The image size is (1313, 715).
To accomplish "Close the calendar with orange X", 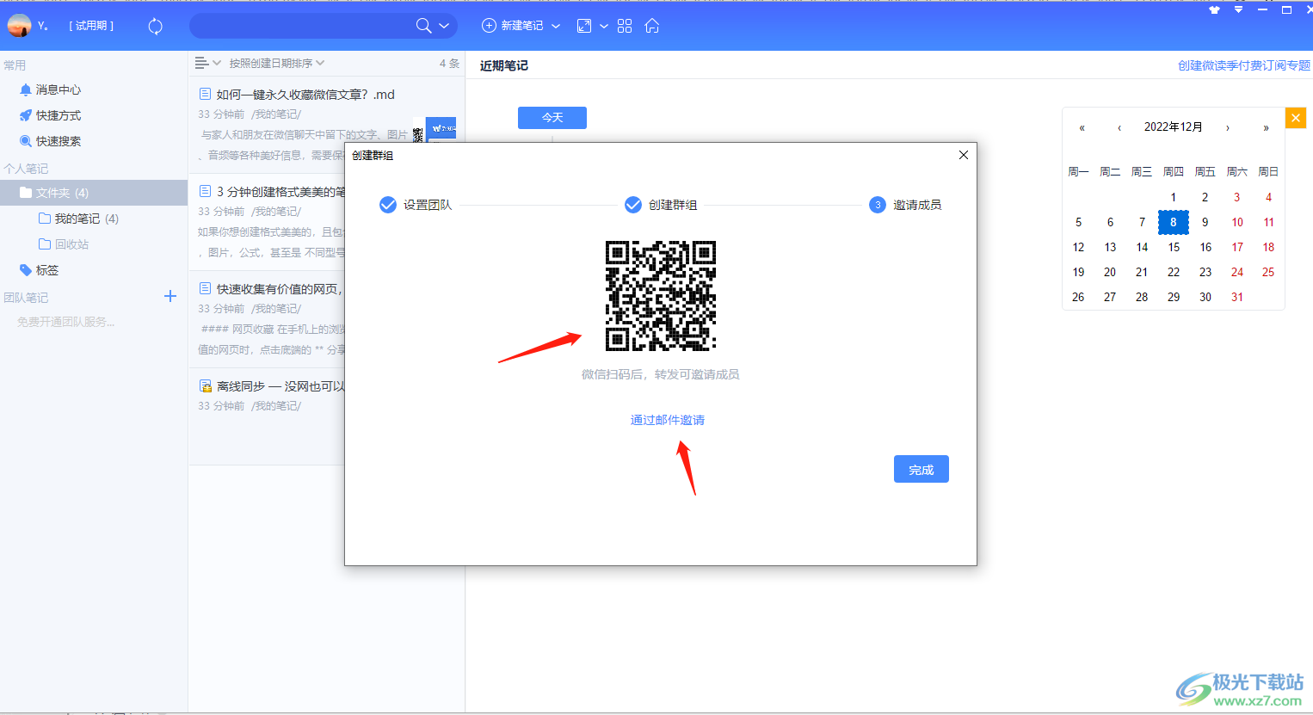I will coord(1296,118).
